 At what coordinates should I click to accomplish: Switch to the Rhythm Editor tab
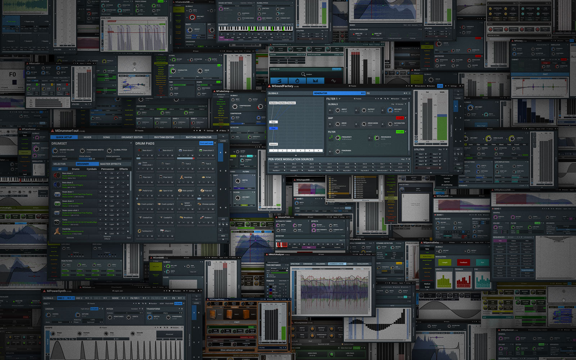click(x=164, y=137)
